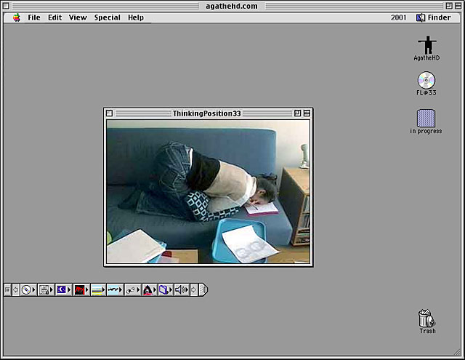Open the striped color bars strip module

[x=98, y=289]
